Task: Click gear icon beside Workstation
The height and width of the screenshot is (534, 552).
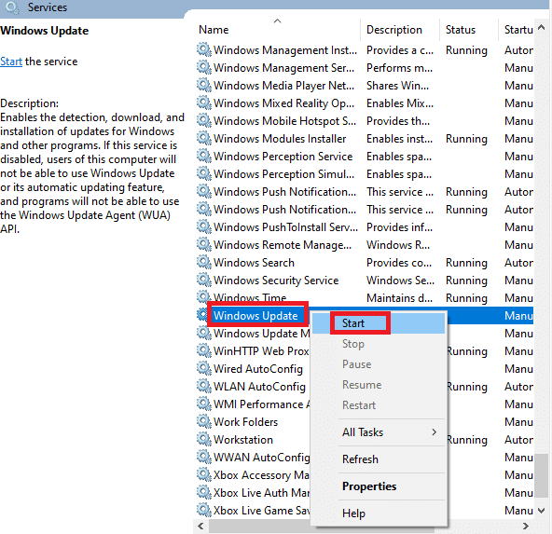Action: coord(204,439)
